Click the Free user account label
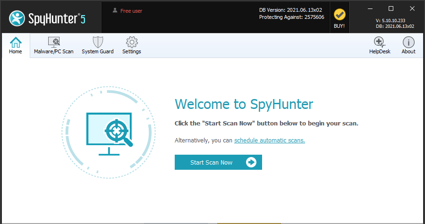The height and width of the screenshot is (224, 425). click(x=127, y=11)
